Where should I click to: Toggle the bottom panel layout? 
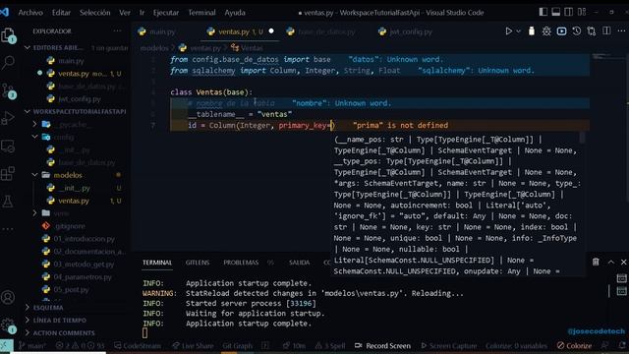pos(556,12)
